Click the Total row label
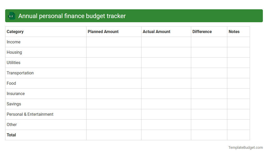 tap(11, 135)
